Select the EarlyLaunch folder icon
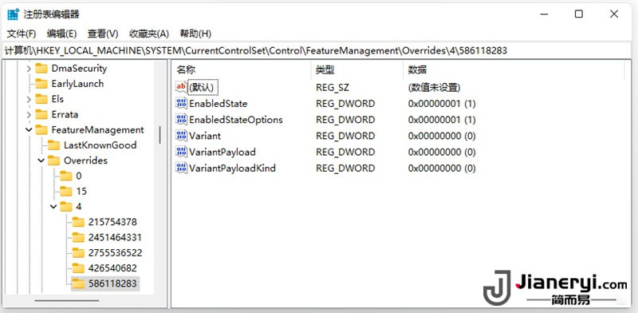 click(41, 84)
